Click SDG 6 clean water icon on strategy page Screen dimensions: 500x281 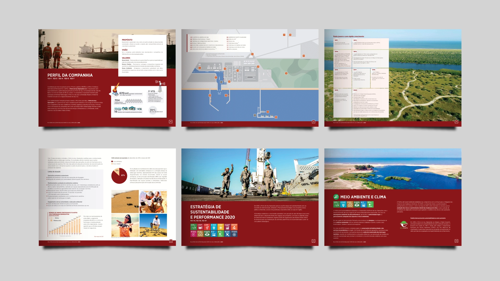tap(214, 227)
